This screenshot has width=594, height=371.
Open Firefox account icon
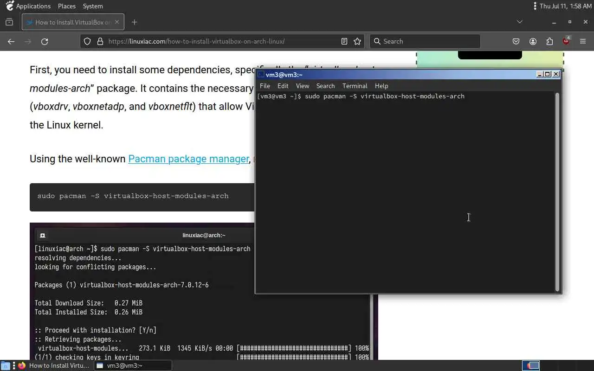[533, 41]
